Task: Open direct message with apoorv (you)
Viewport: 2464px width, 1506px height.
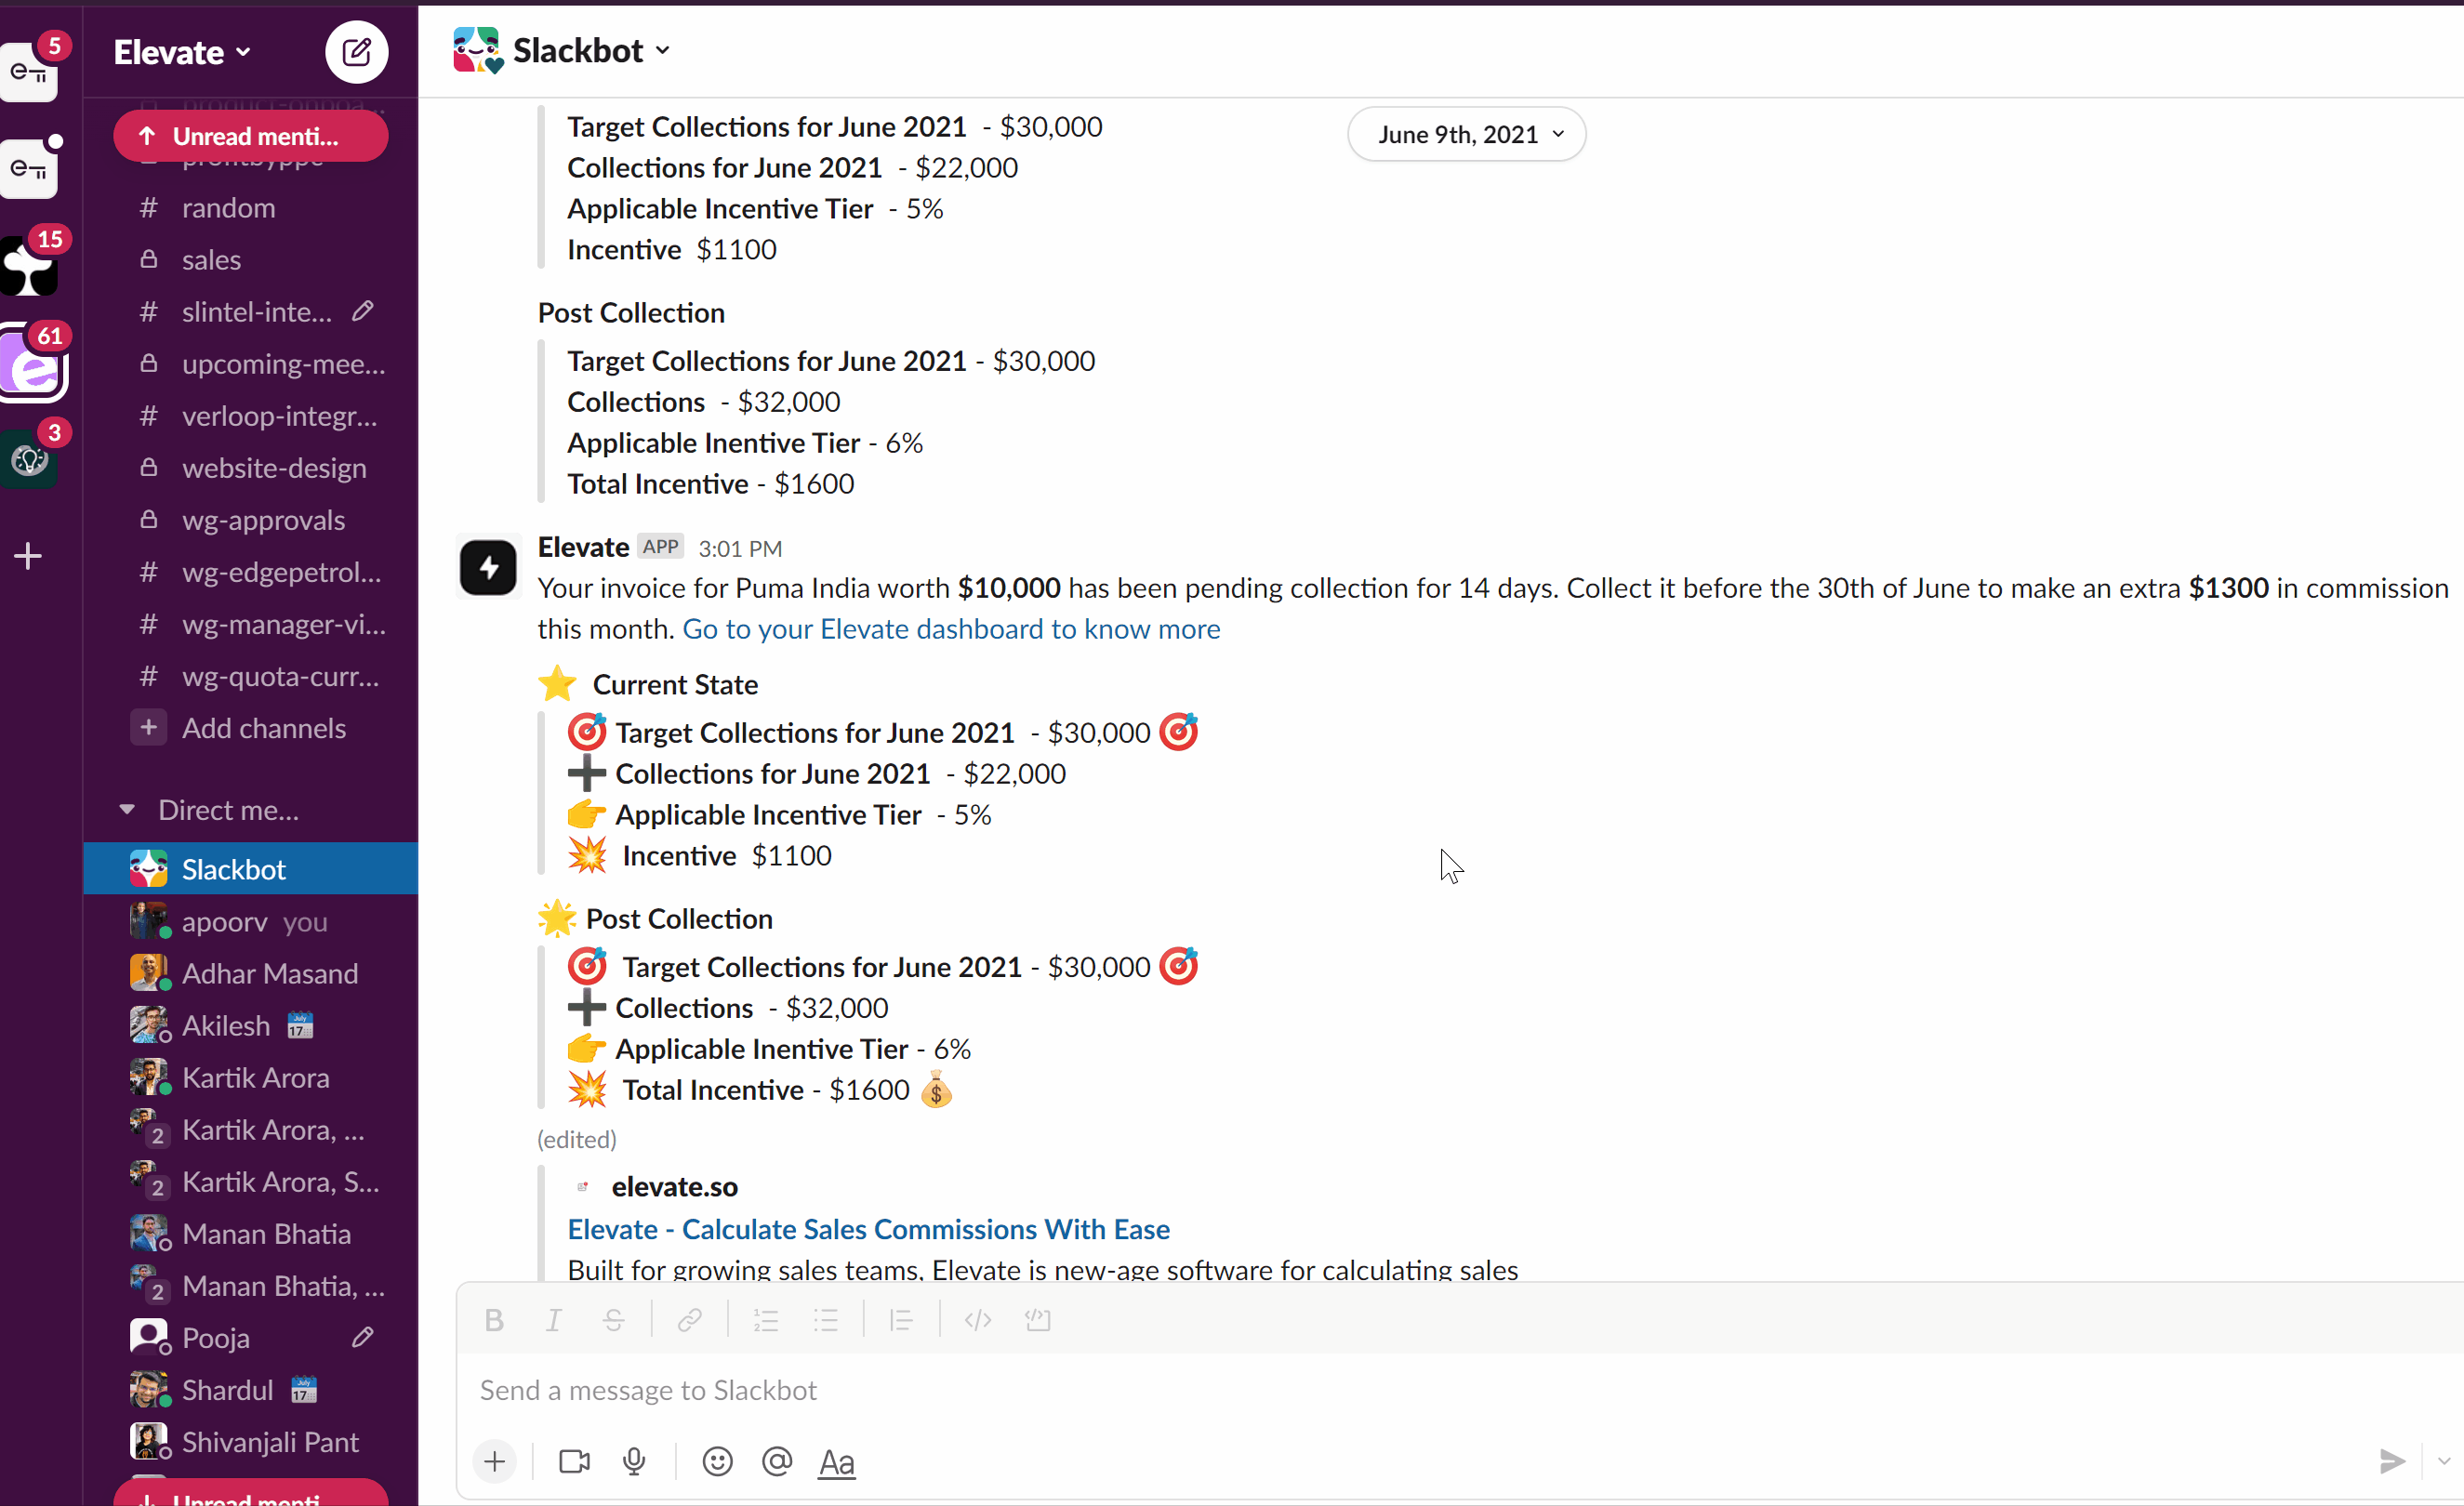Action: click(251, 922)
